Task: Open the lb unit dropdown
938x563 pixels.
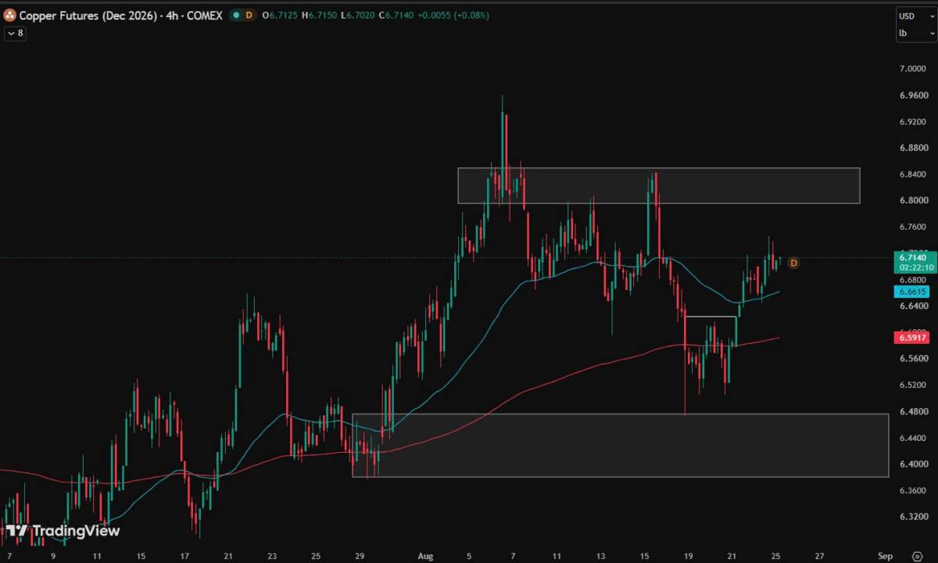Action: 915,33
